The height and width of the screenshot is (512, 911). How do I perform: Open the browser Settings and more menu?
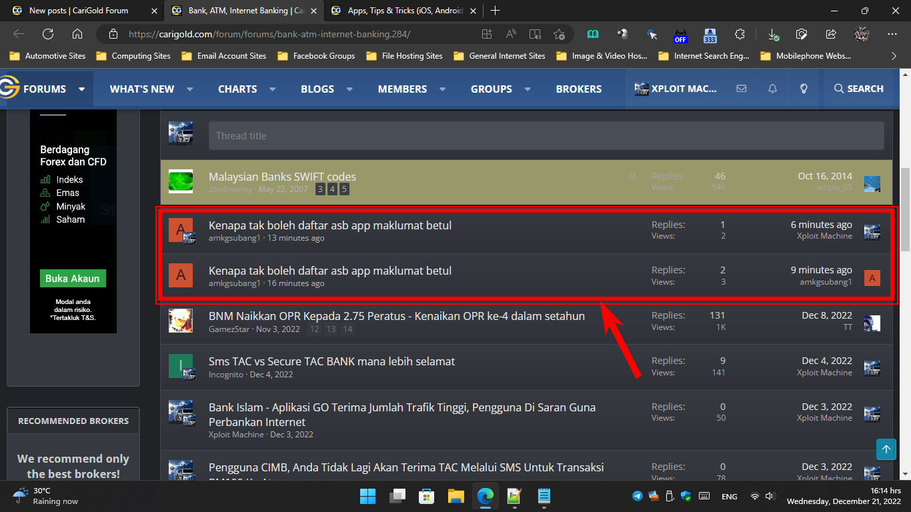pos(892,34)
